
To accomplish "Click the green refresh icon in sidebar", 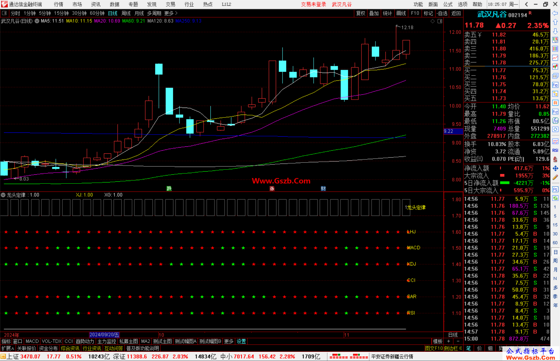I will [x=555, y=198].
